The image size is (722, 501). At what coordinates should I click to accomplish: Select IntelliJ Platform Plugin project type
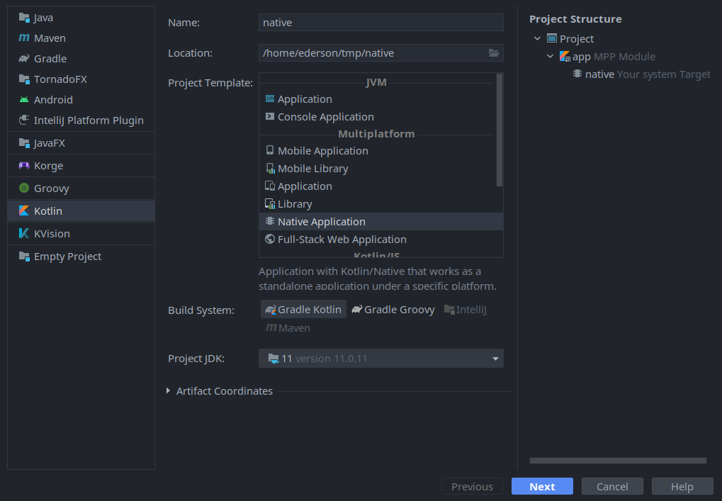click(x=81, y=120)
